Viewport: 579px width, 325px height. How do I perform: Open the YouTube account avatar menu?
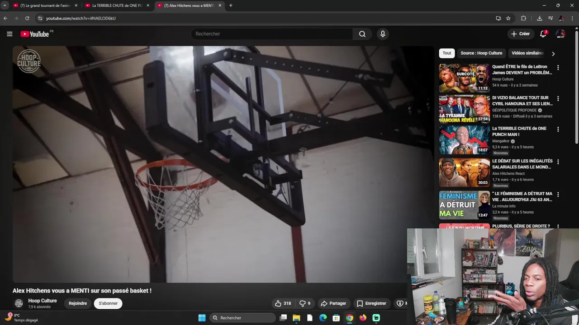click(560, 34)
